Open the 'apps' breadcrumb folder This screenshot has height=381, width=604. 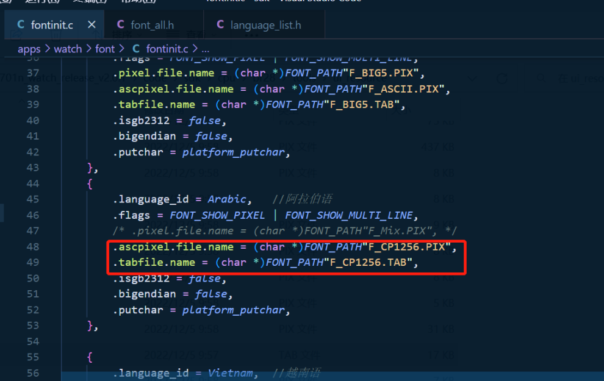click(29, 49)
